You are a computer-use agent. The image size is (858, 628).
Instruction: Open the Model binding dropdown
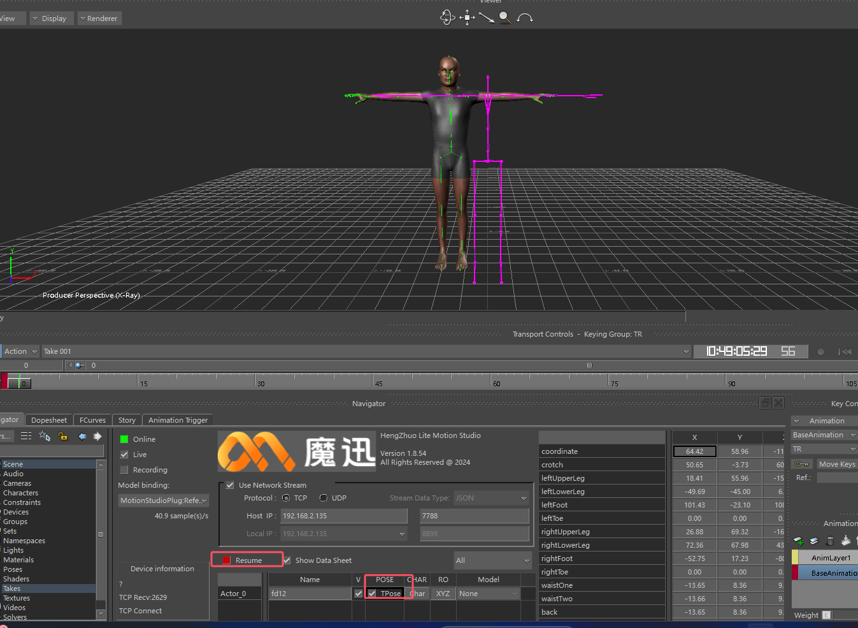pyautogui.click(x=163, y=500)
